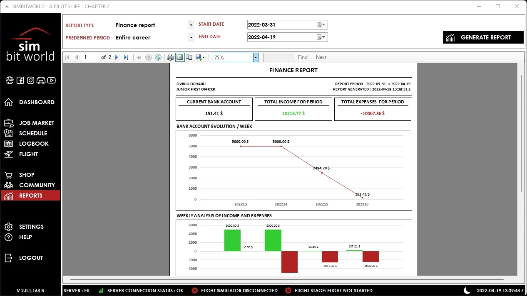This screenshot has width=527, height=296.
Task: Toggle print layout view
Action: [180, 57]
